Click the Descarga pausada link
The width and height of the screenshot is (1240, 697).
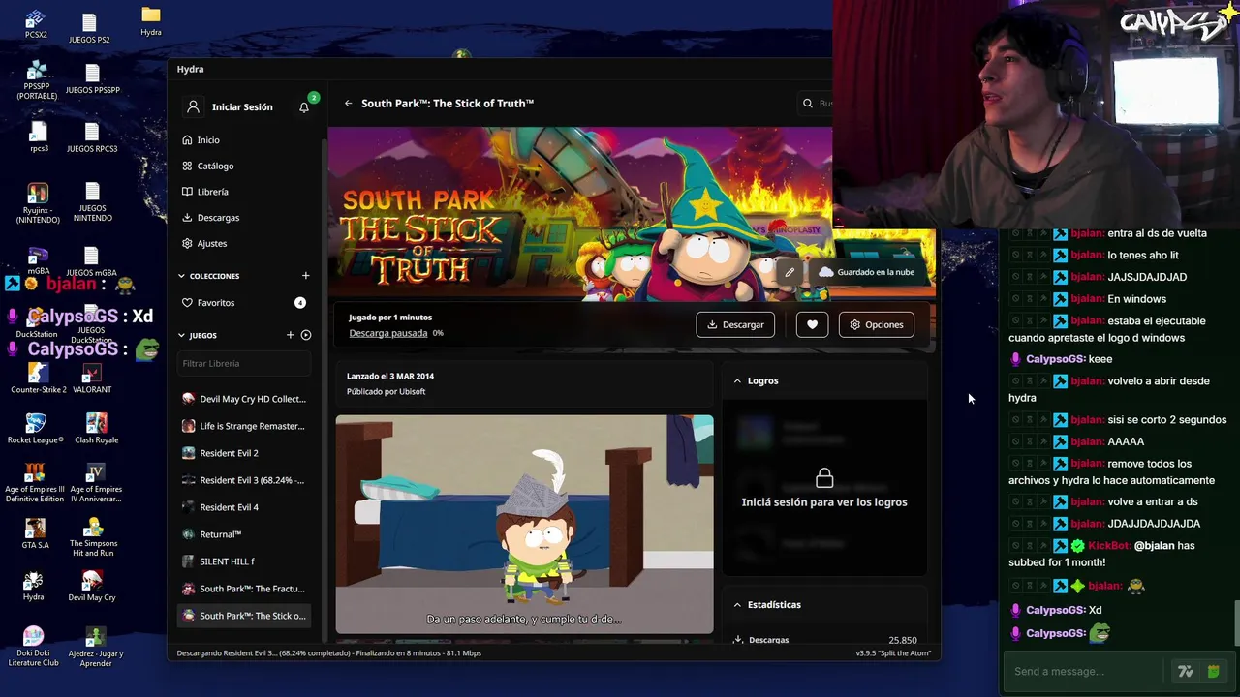[x=388, y=333]
